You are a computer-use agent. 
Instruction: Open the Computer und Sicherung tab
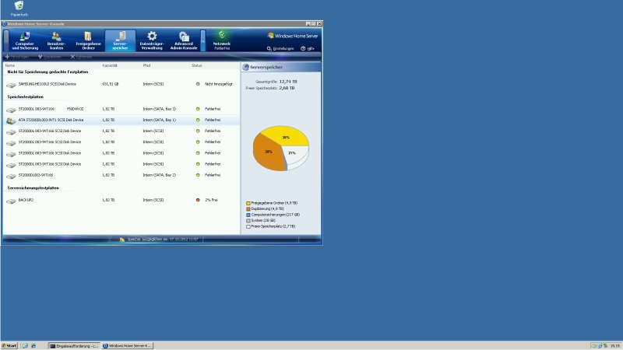click(24, 40)
